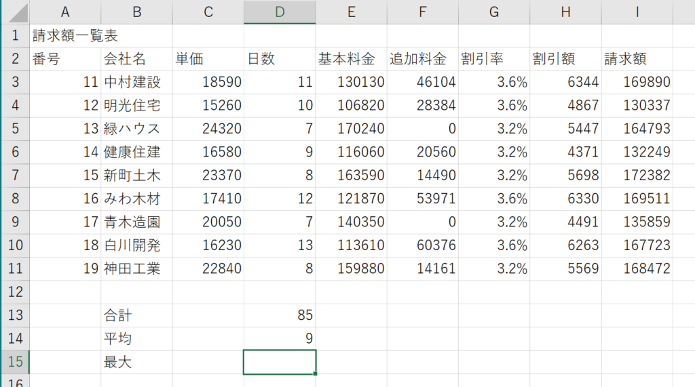Select the cell 中村建設

136,82
